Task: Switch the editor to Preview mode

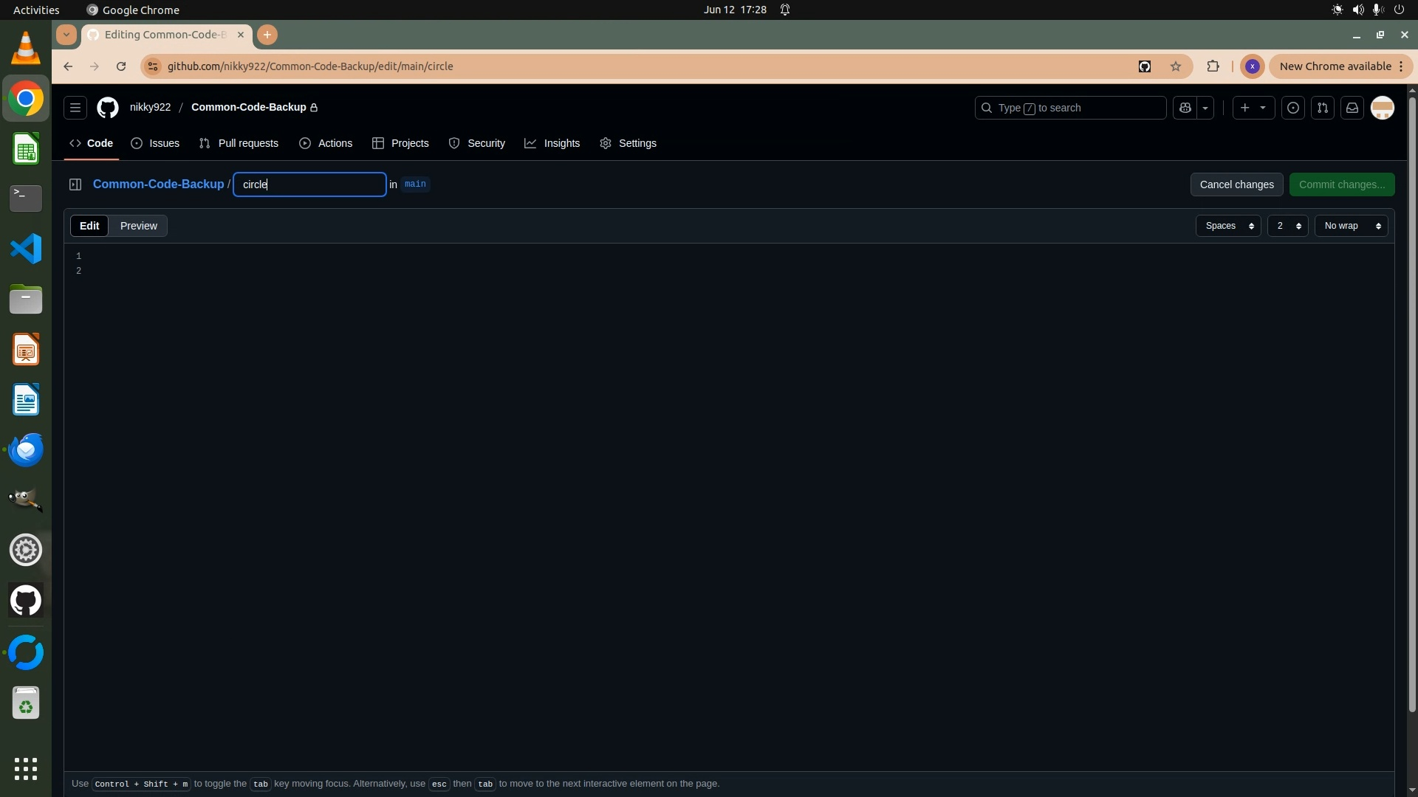Action: pyautogui.click(x=138, y=226)
